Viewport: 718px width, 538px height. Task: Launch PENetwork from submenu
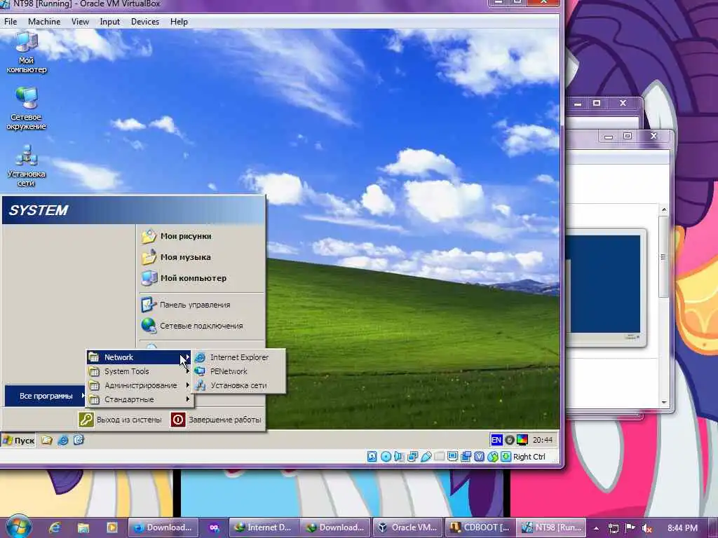tap(238, 371)
